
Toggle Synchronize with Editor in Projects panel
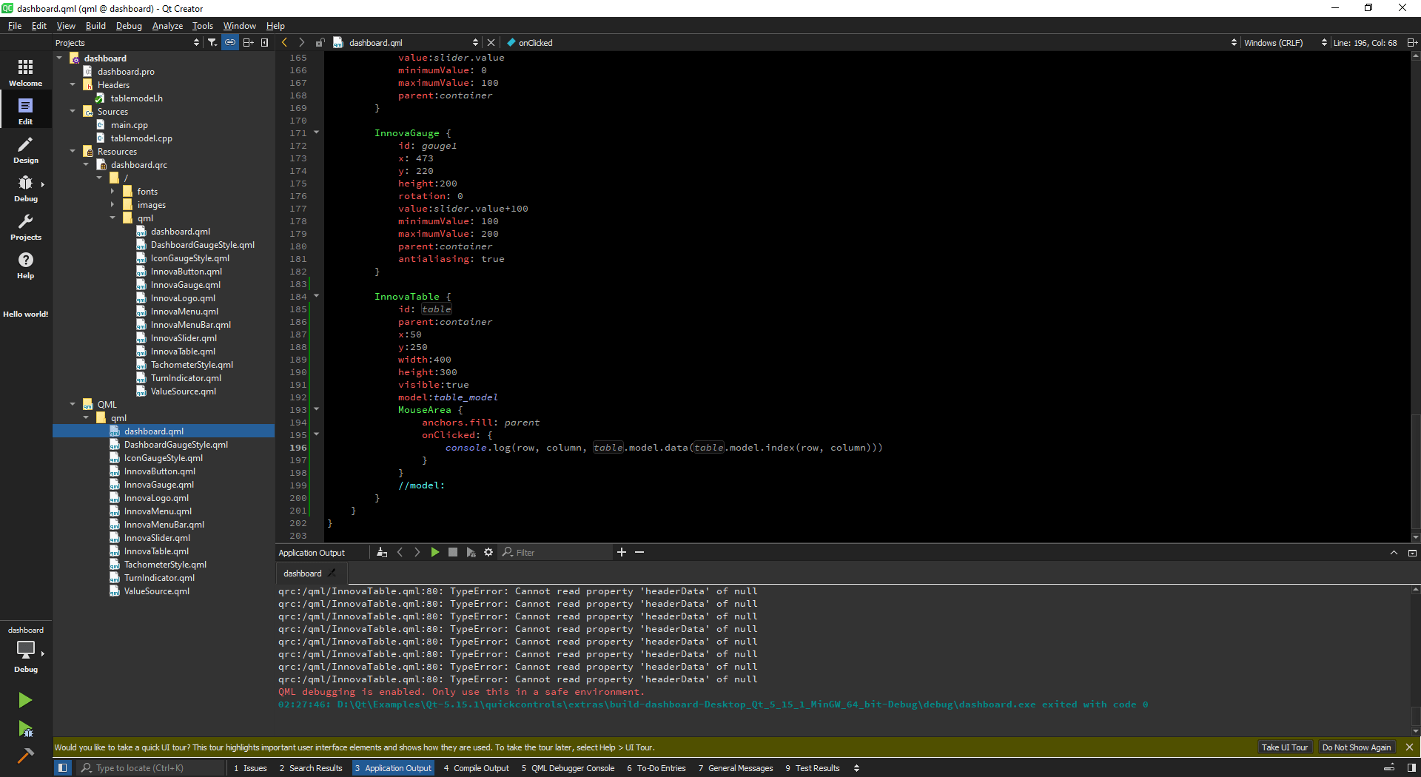pos(230,42)
